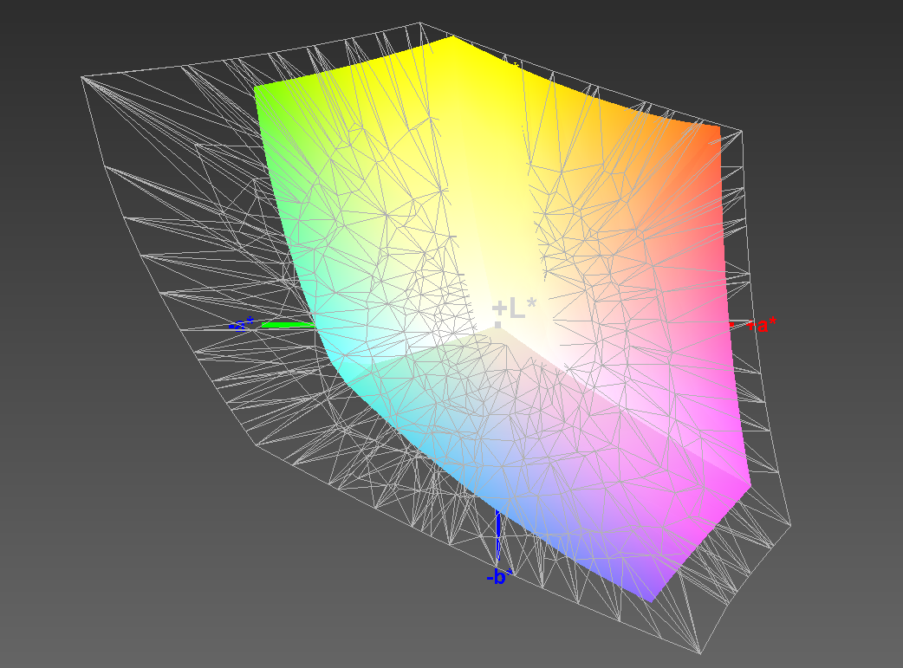Click the red +a* axis label
This screenshot has width=903, height=668.
click(x=762, y=326)
